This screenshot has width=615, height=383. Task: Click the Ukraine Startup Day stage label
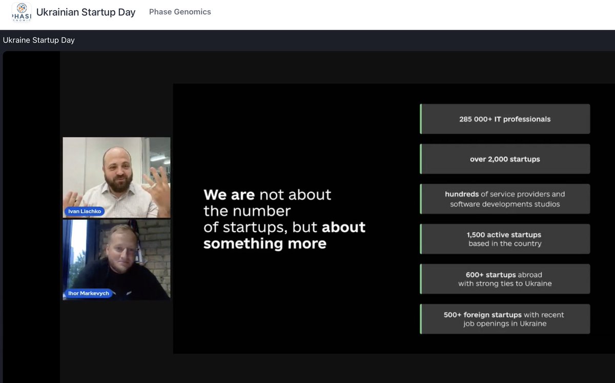pyautogui.click(x=39, y=40)
